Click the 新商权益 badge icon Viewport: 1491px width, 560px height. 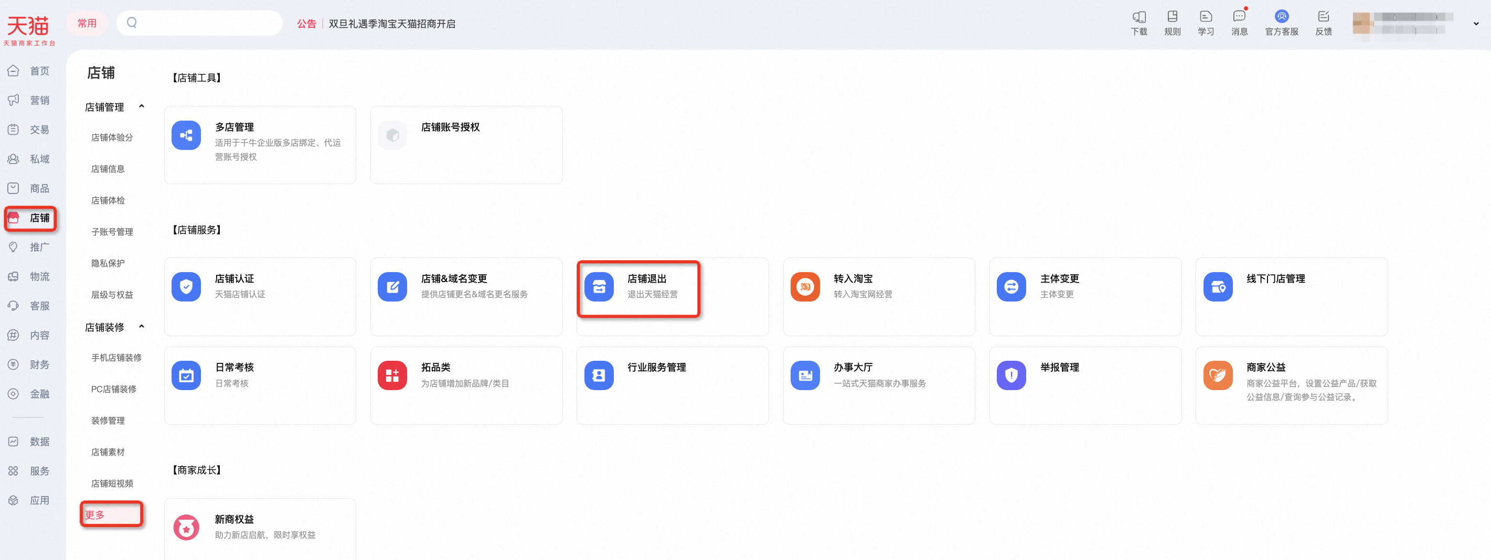tap(186, 527)
